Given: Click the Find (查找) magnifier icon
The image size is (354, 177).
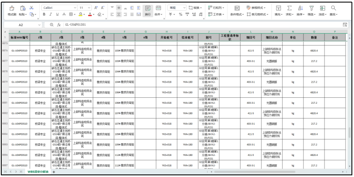Looking at the screenshot, I should [333, 8].
